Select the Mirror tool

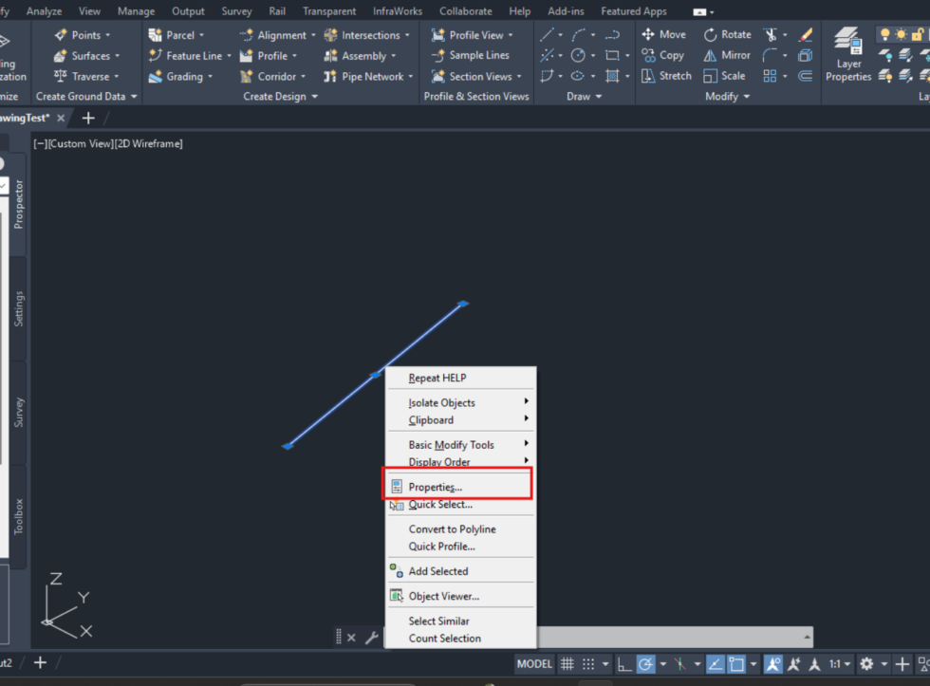click(726, 55)
